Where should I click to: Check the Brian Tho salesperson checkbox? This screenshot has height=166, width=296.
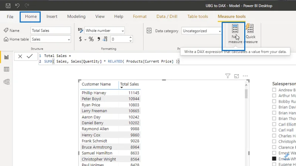click(274, 118)
